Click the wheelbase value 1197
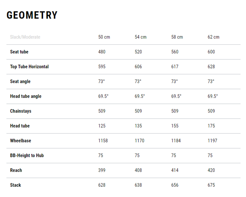246x197 pixels. [x=212, y=140]
